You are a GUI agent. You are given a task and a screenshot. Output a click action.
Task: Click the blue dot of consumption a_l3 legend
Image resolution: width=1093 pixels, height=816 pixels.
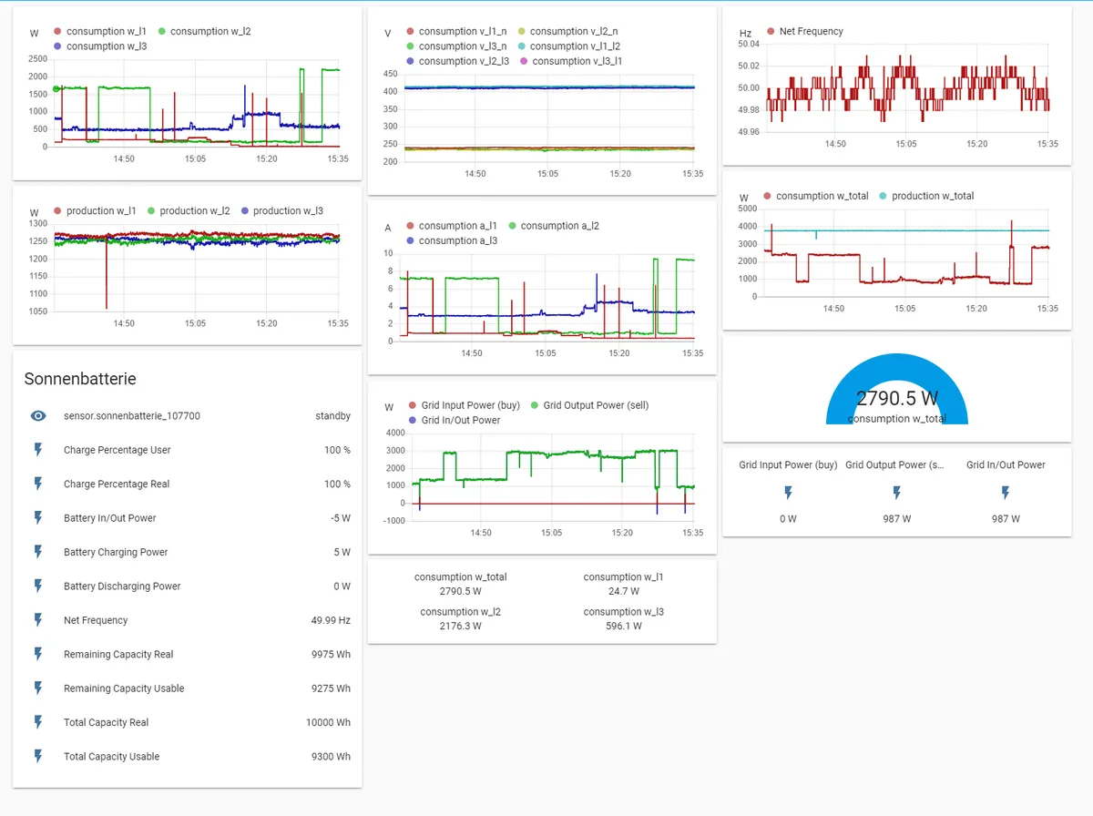(x=411, y=241)
